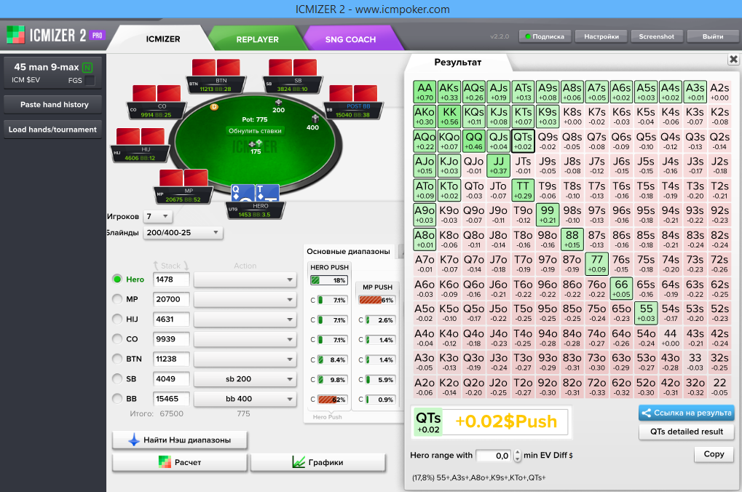Select the 22 cell in the hand grid

[x=719, y=386]
